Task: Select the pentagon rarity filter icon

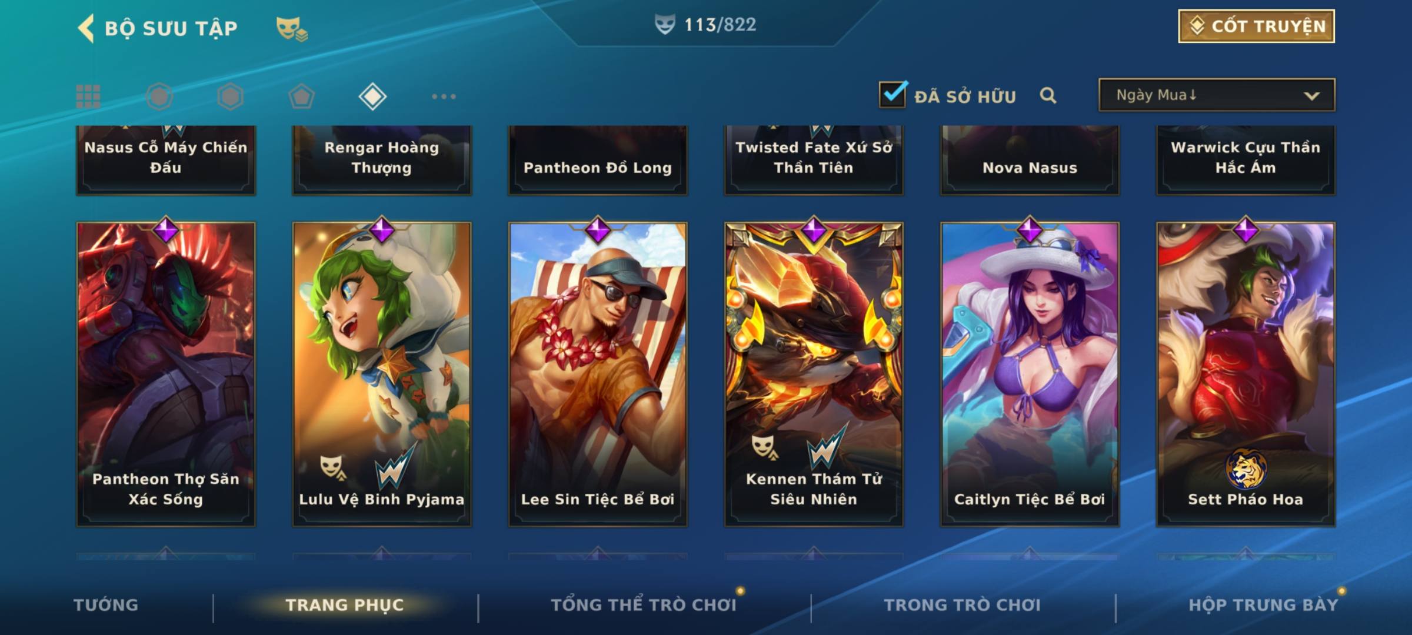Action: click(x=301, y=96)
